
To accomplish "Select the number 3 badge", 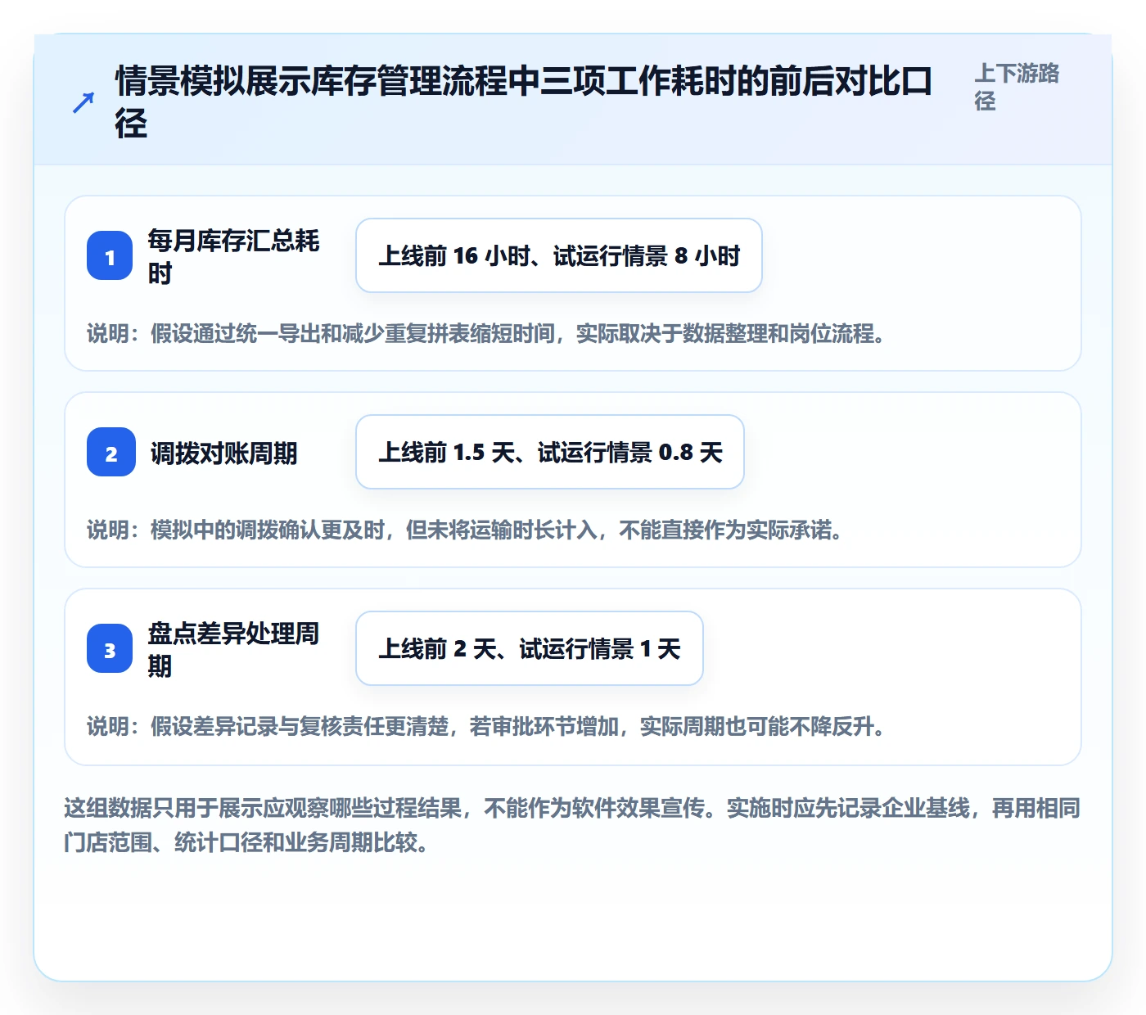I will (110, 649).
